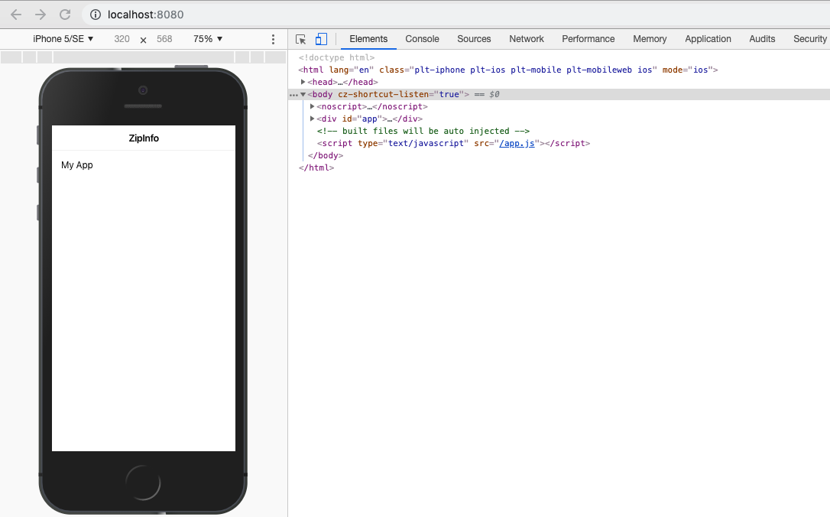Open device toolbar three-dot options menu
Viewport: 830px width, 517px height.
(x=273, y=39)
